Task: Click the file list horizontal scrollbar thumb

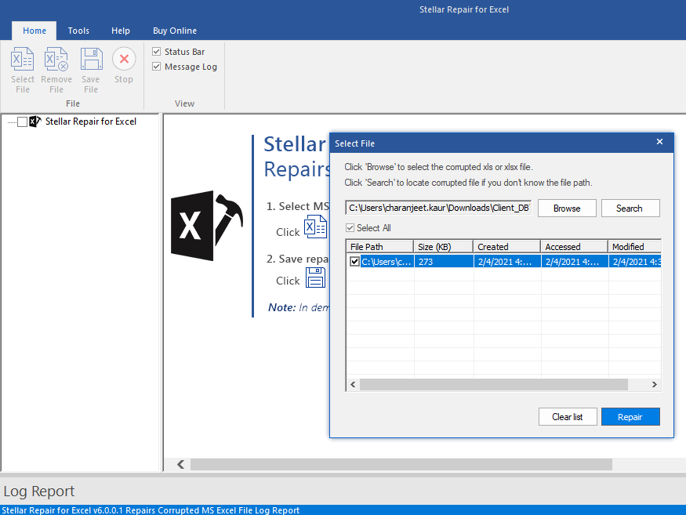Action: (493, 385)
